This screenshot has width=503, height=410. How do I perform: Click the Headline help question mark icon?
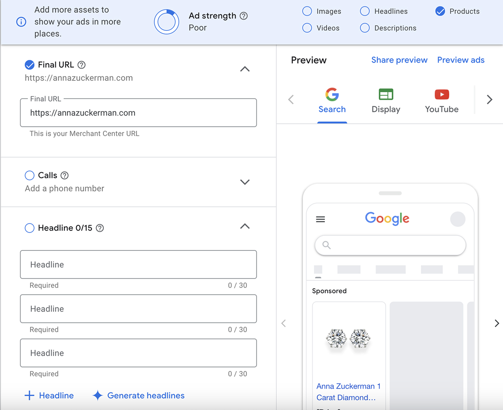point(100,228)
